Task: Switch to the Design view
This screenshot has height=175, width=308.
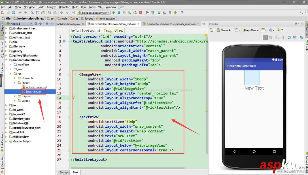Action: click(64, 172)
